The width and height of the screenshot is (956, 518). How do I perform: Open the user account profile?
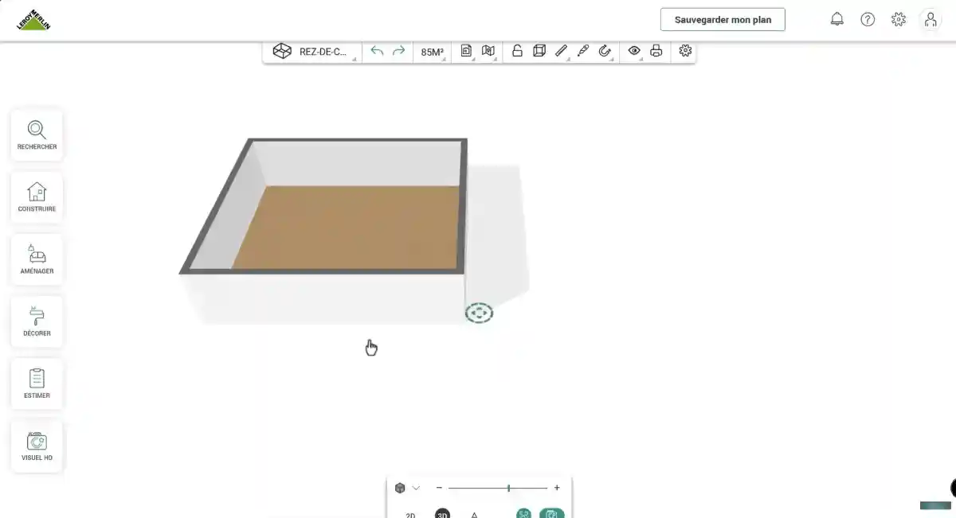click(x=931, y=20)
